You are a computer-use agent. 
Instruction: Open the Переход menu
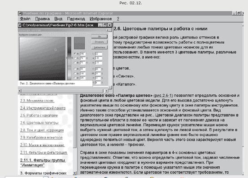[76, 19]
